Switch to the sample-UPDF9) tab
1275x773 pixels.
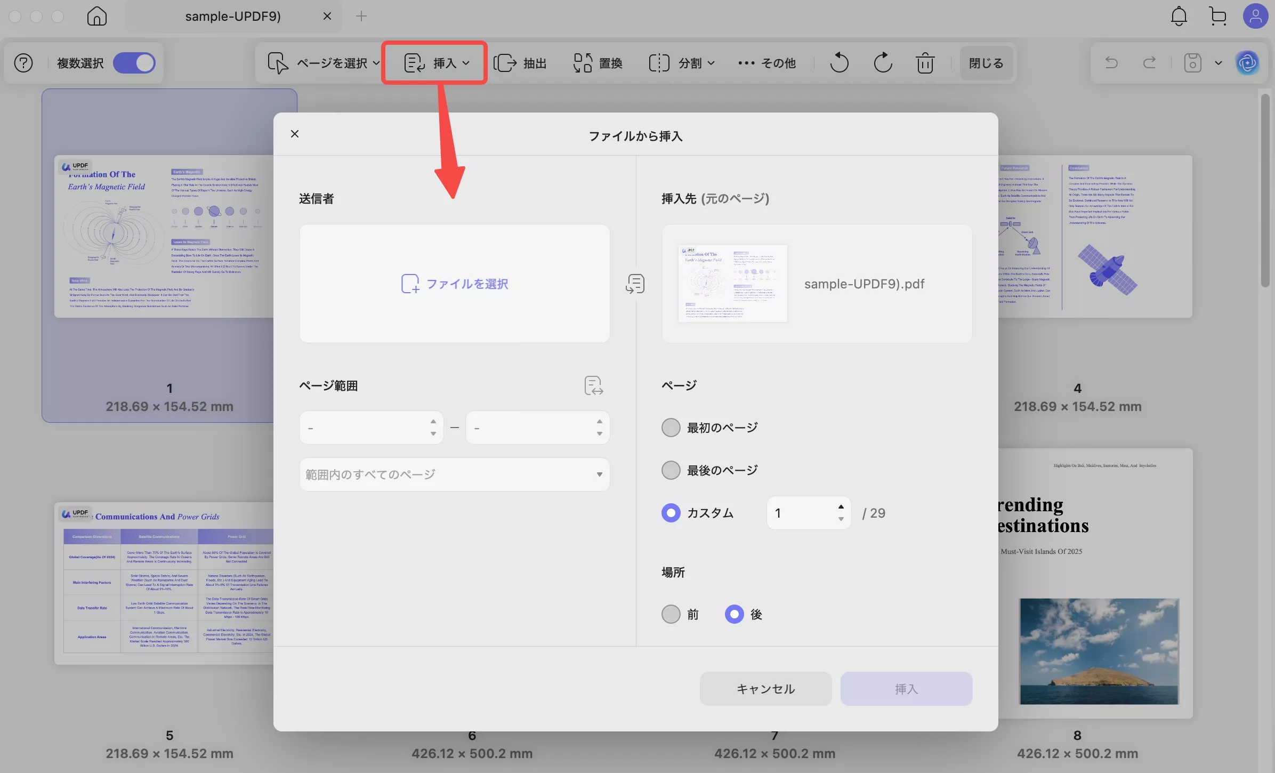point(233,16)
